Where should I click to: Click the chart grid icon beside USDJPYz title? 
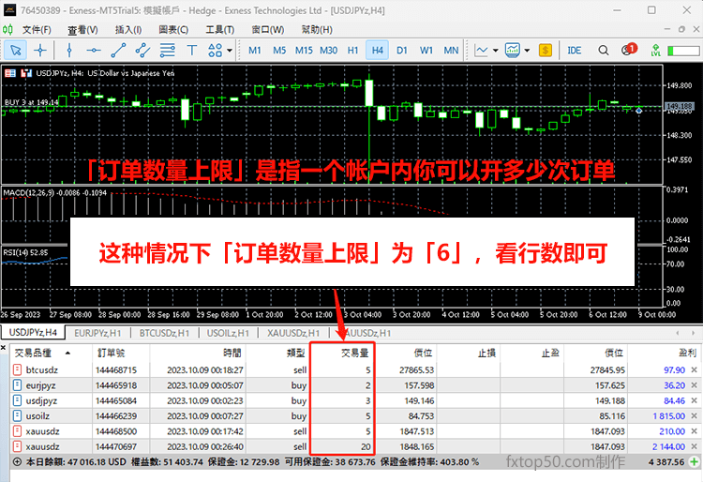pyautogui.click(x=10, y=73)
